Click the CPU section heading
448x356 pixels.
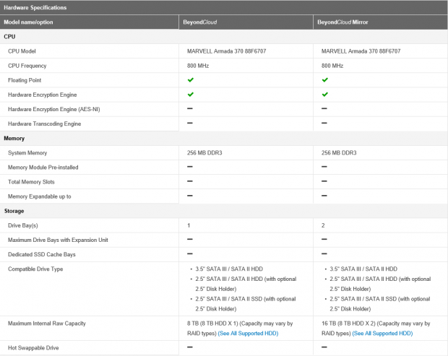pos(9,37)
